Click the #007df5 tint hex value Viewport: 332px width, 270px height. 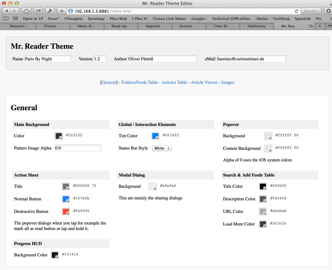point(171,135)
